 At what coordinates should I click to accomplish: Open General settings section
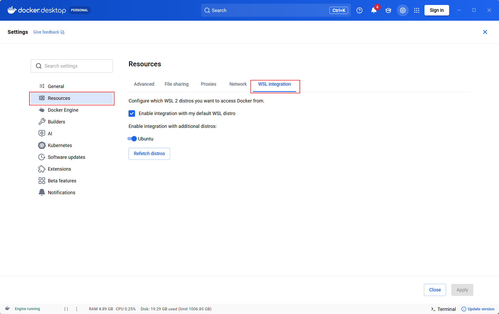tap(72, 86)
